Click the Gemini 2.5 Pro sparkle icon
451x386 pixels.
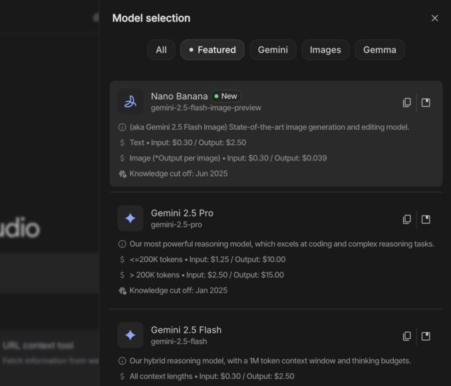pyautogui.click(x=130, y=218)
